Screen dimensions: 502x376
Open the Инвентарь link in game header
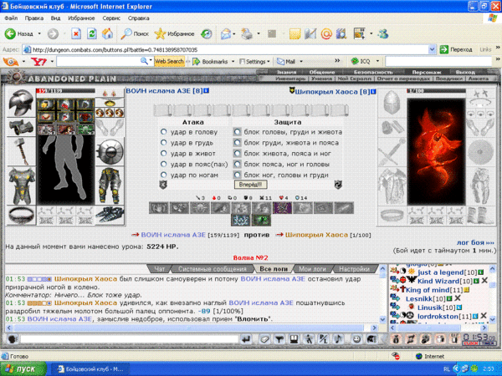[290, 79]
